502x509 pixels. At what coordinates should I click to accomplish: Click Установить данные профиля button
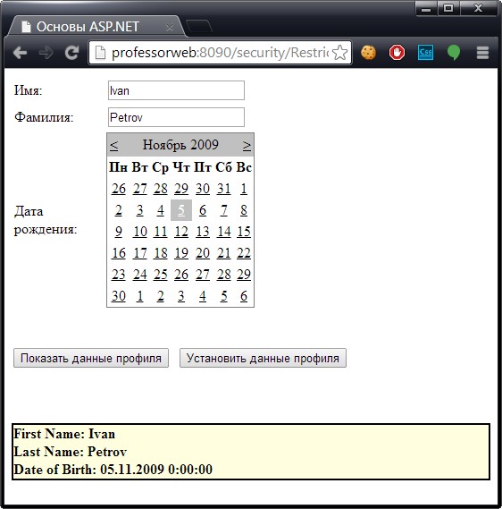(263, 358)
